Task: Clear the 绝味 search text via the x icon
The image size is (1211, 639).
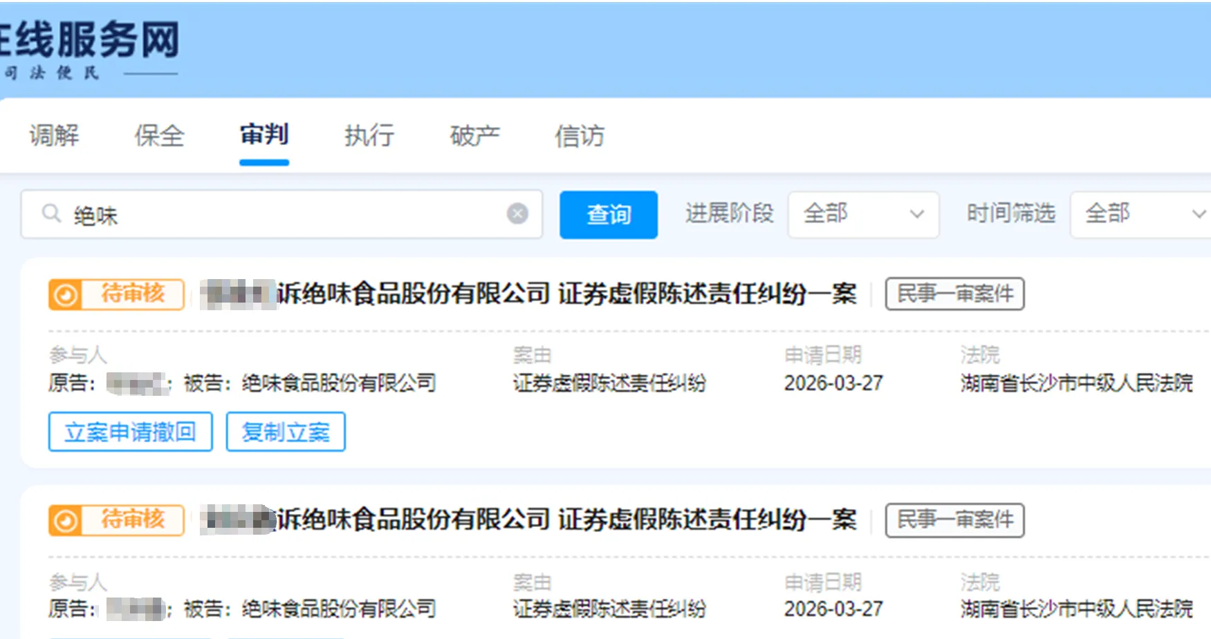Action: [517, 213]
